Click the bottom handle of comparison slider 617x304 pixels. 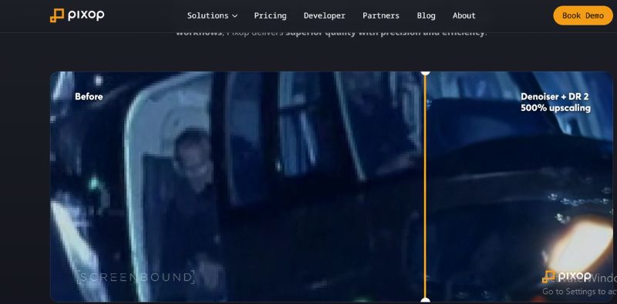point(426,300)
